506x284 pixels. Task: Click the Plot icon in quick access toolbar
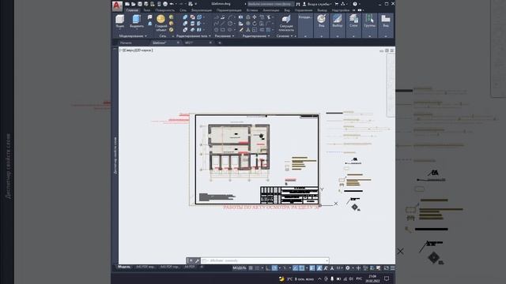point(165,4)
